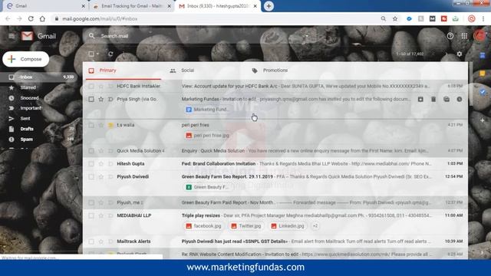
Task: Toggle importance marker on t.s walia email
Action: pos(110,125)
